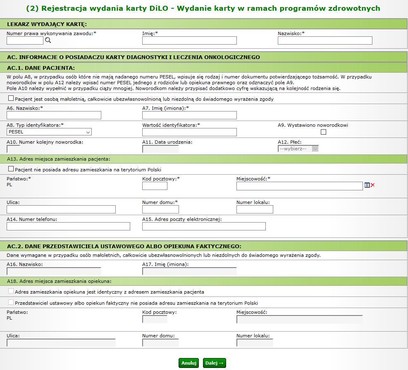Image resolution: width=408 pixels, height=370 pixels.
Task: Open the A12 'Płeć' dropdown
Action: pos(298,149)
